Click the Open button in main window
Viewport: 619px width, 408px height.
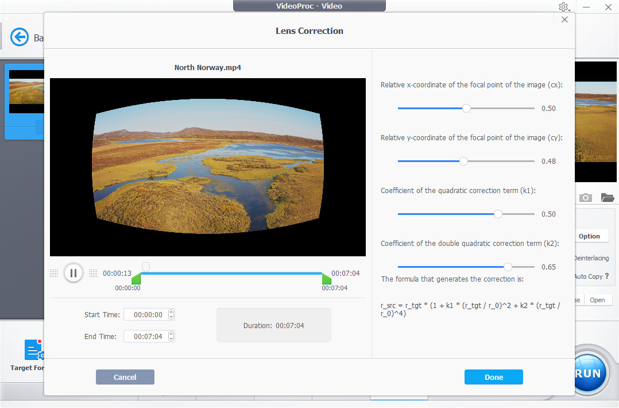pyautogui.click(x=597, y=300)
